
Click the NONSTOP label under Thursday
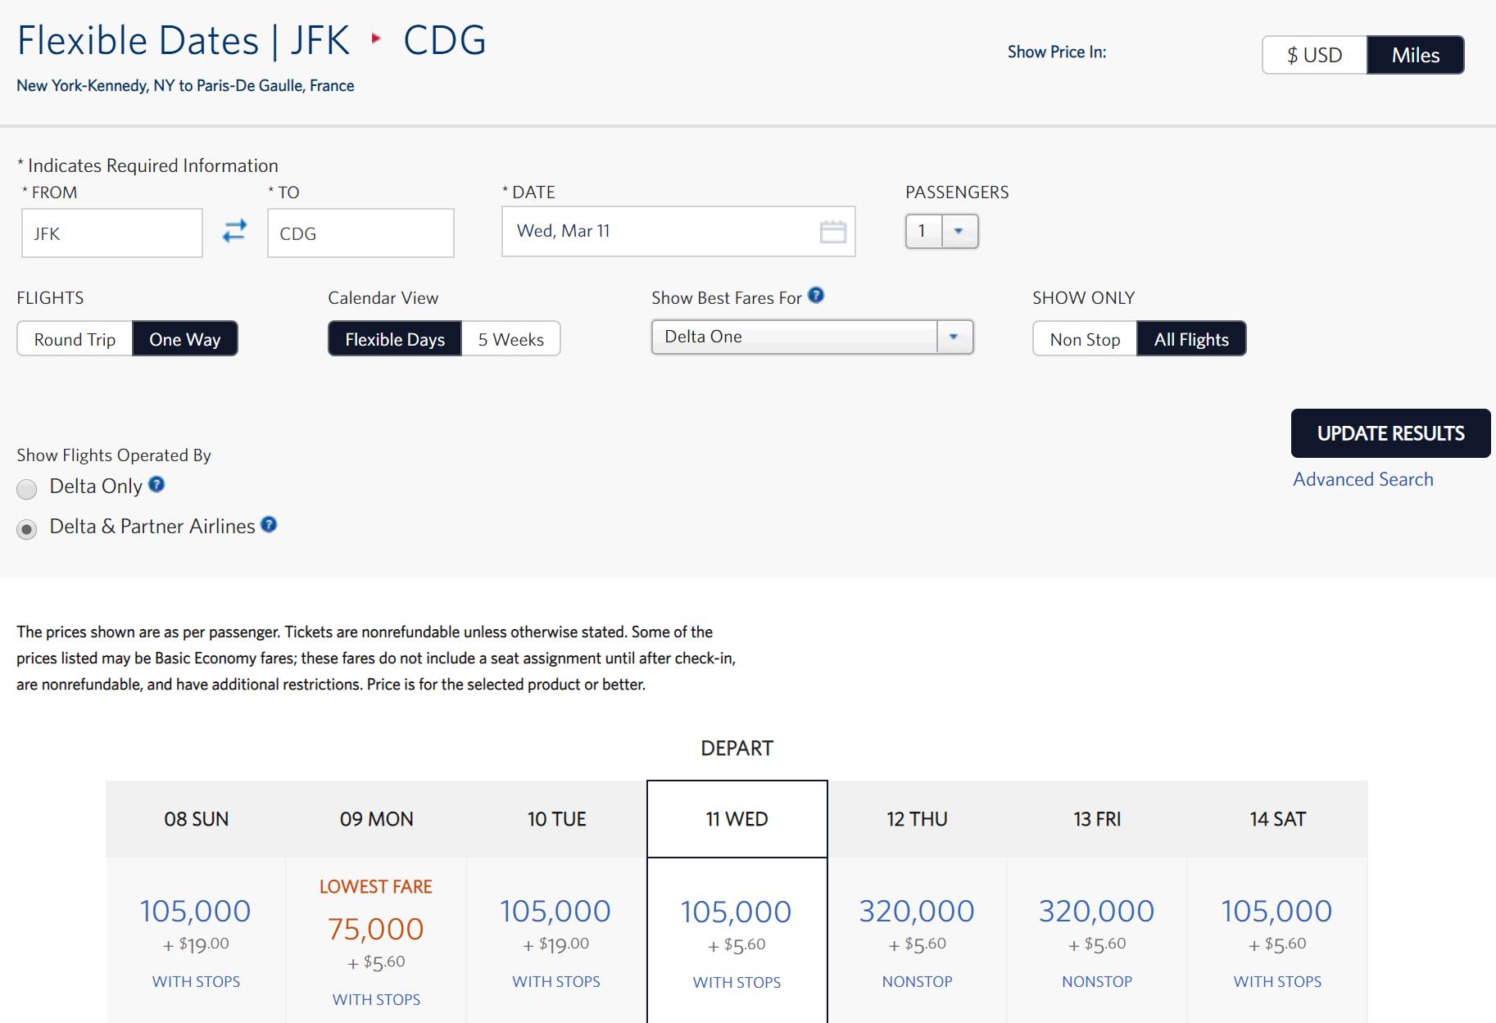(x=917, y=981)
